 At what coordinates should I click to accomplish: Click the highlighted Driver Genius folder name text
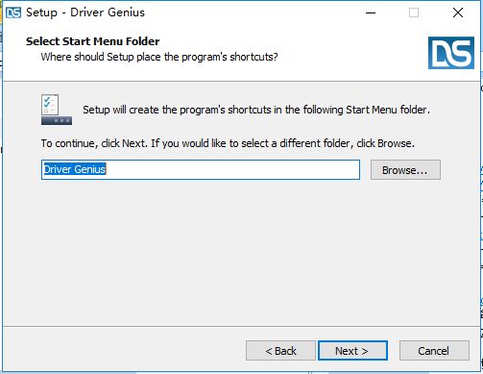pos(75,169)
